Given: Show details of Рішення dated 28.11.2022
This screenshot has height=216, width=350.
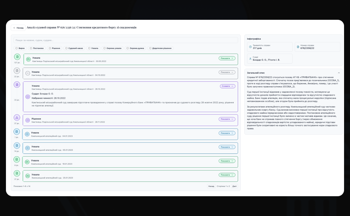Looking at the screenshot, I should click(227, 119).
